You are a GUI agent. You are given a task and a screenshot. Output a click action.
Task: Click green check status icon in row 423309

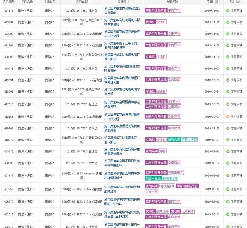tap(228, 34)
